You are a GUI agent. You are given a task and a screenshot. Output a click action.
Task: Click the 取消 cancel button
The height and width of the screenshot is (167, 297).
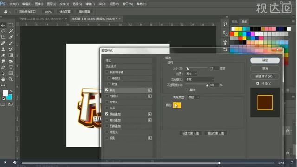tap(265, 68)
